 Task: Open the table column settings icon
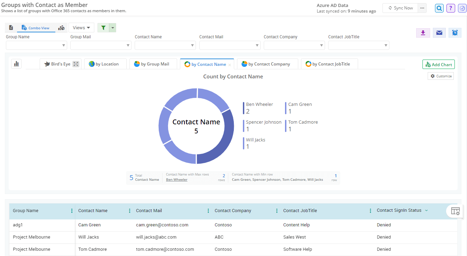[x=455, y=211]
